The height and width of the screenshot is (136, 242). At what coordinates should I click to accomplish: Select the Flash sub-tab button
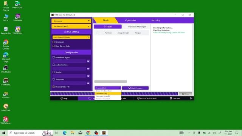coord(107,26)
